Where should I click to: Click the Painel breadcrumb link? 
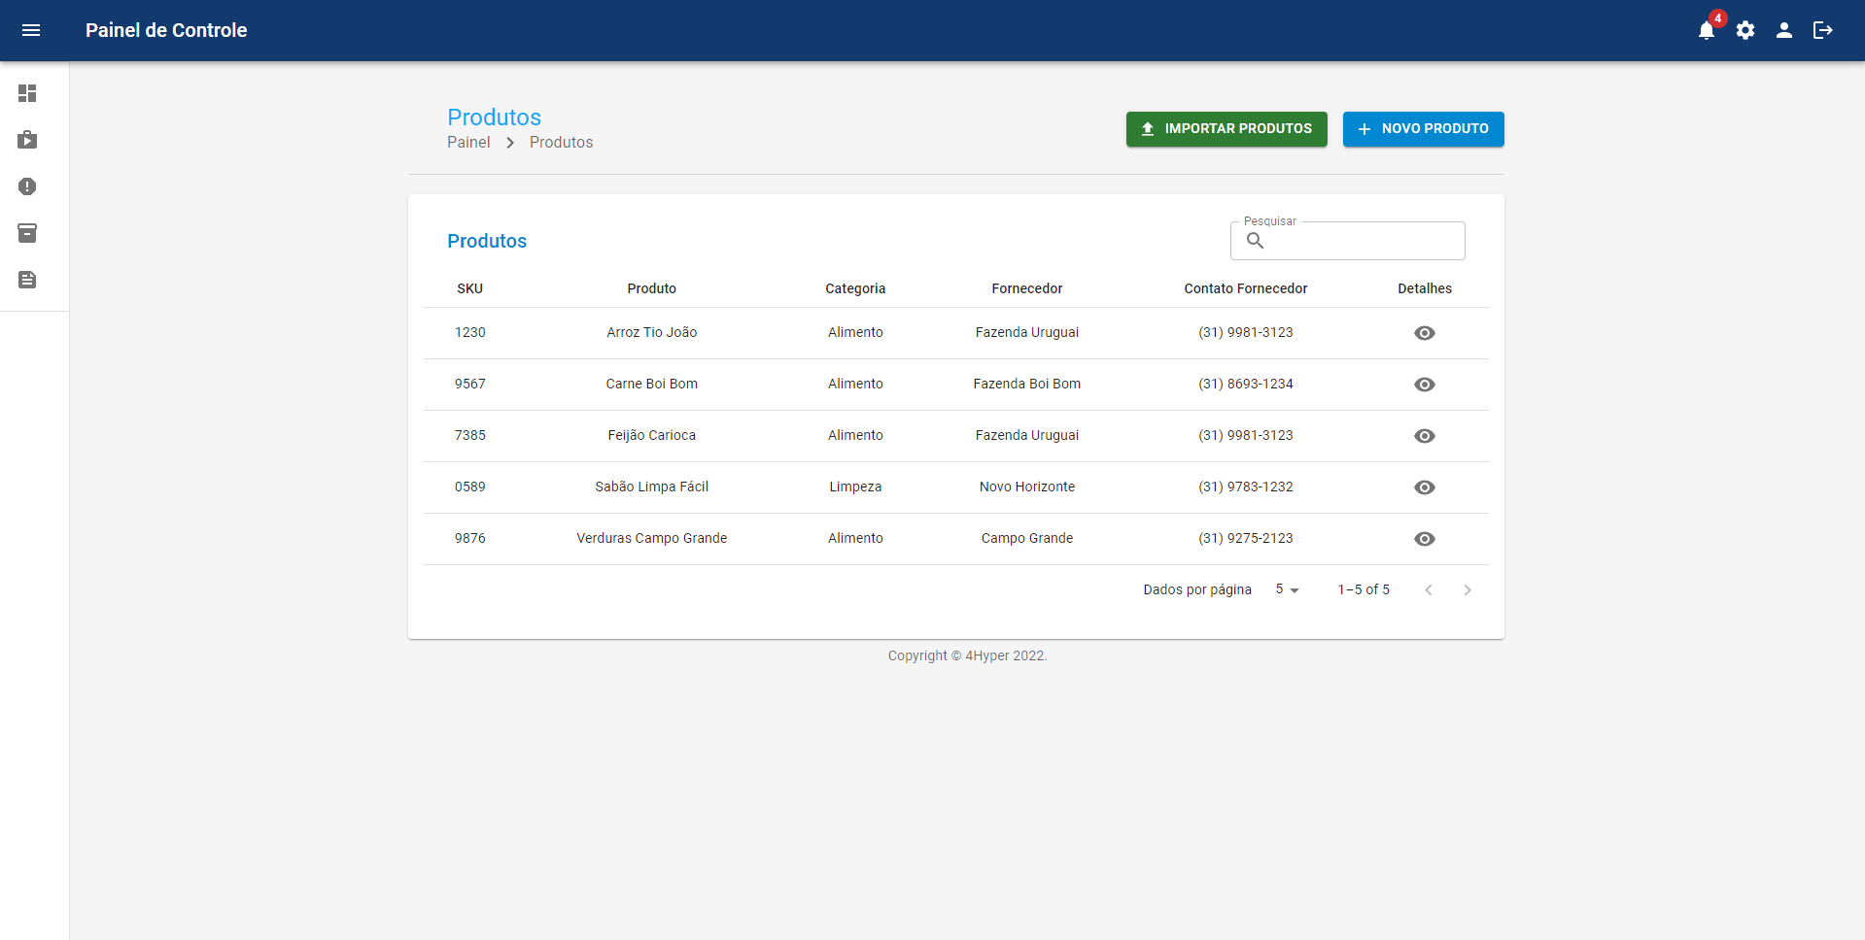[x=468, y=143]
